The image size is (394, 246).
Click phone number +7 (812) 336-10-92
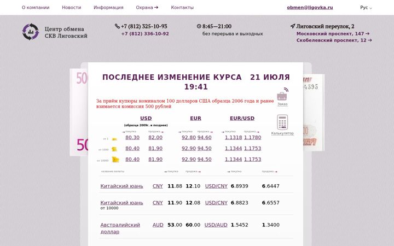[x=145, y=34]
